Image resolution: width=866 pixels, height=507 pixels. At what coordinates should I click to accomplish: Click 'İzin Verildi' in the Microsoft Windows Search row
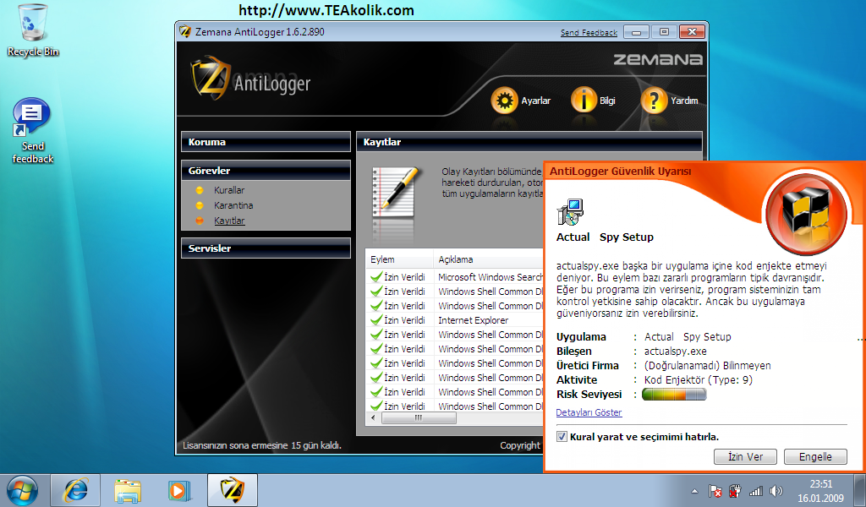[405, 277]
